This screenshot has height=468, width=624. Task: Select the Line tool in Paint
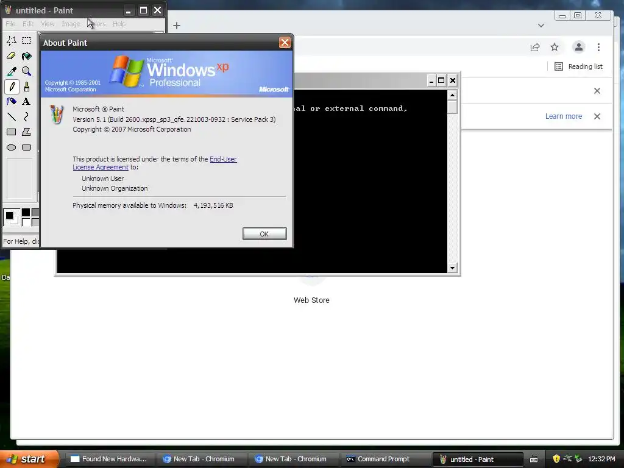point(11,116)
